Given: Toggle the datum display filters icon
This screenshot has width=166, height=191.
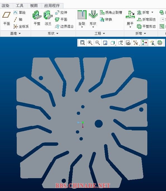Looking at the screenshot, I should [136, 43].
